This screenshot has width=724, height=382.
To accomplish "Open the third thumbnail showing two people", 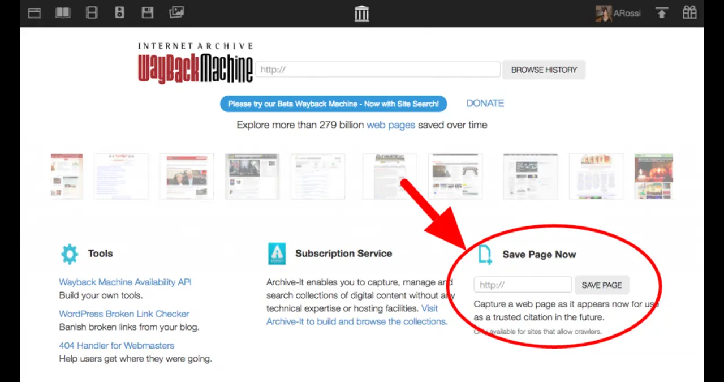I will 187,176.
